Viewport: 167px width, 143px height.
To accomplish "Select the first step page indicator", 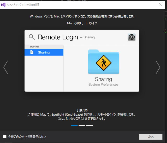I will (x=74, y=126).
